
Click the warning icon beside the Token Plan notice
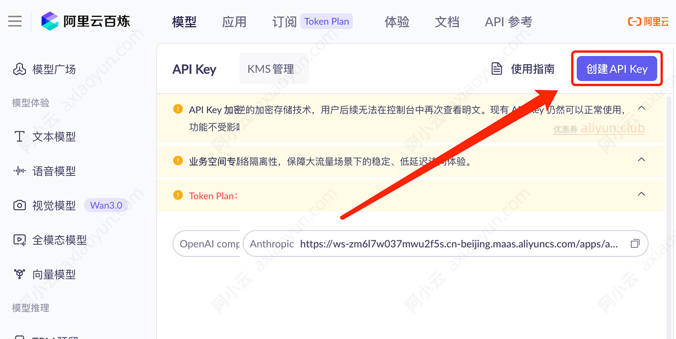click(178, 195)
